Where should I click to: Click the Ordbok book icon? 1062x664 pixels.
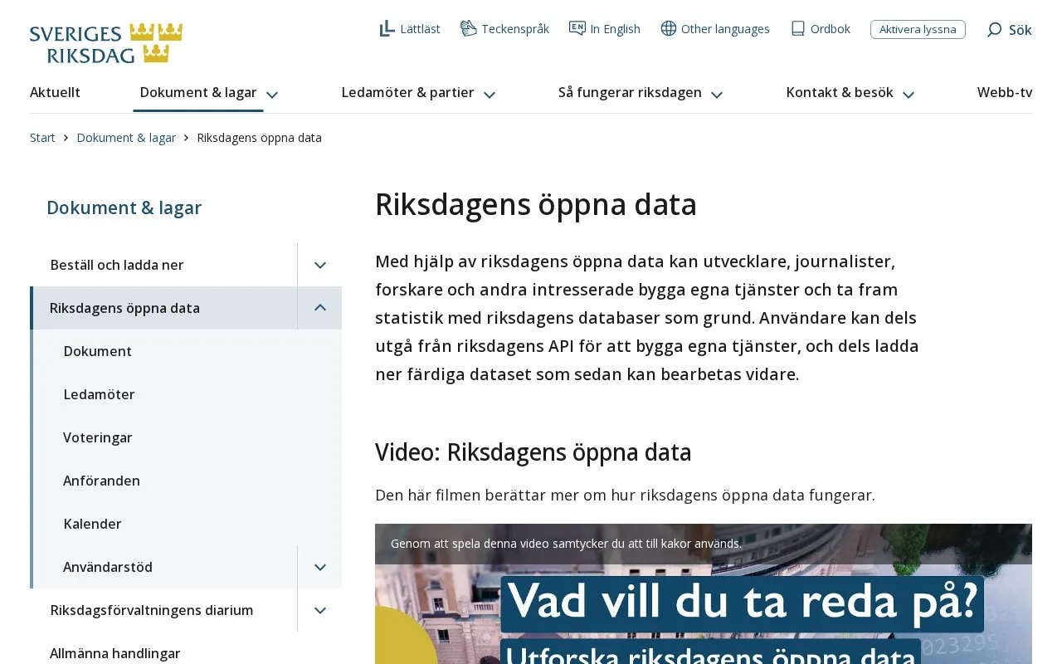798,28
